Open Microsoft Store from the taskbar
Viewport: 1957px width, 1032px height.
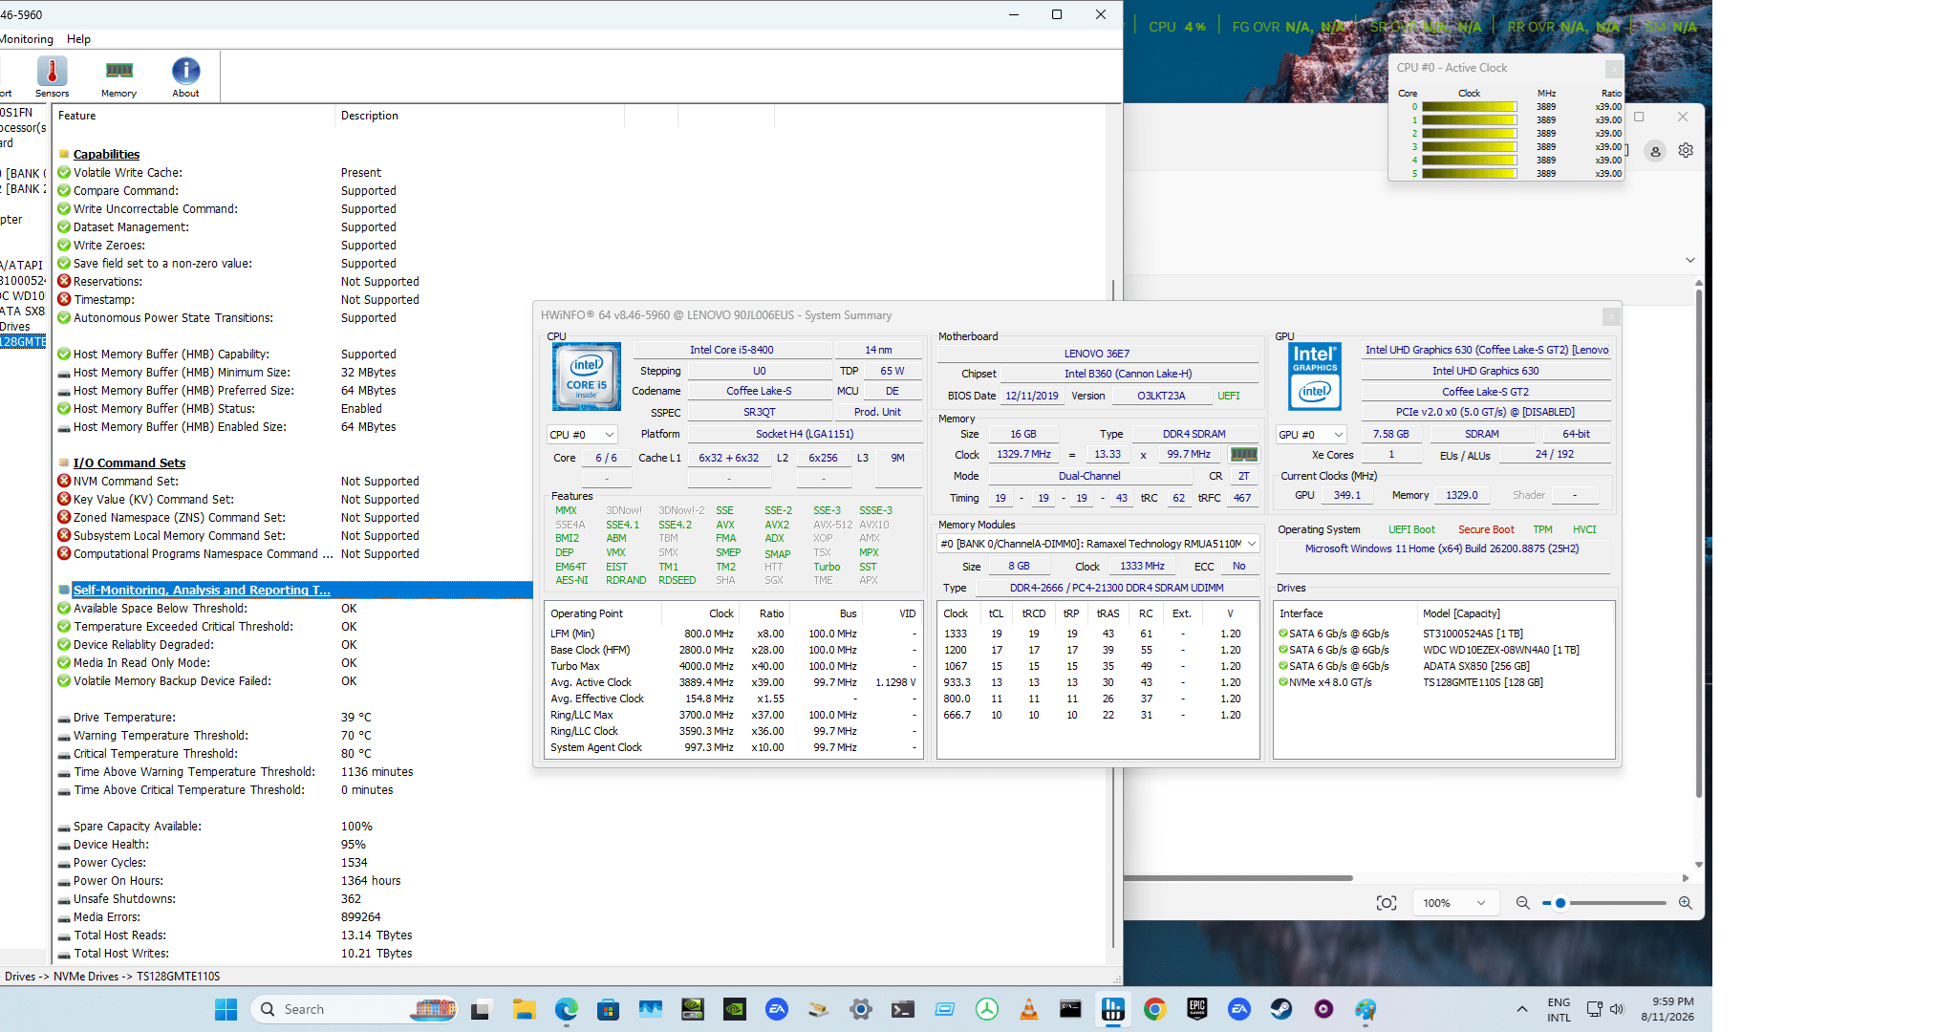tap(608, 1009)
